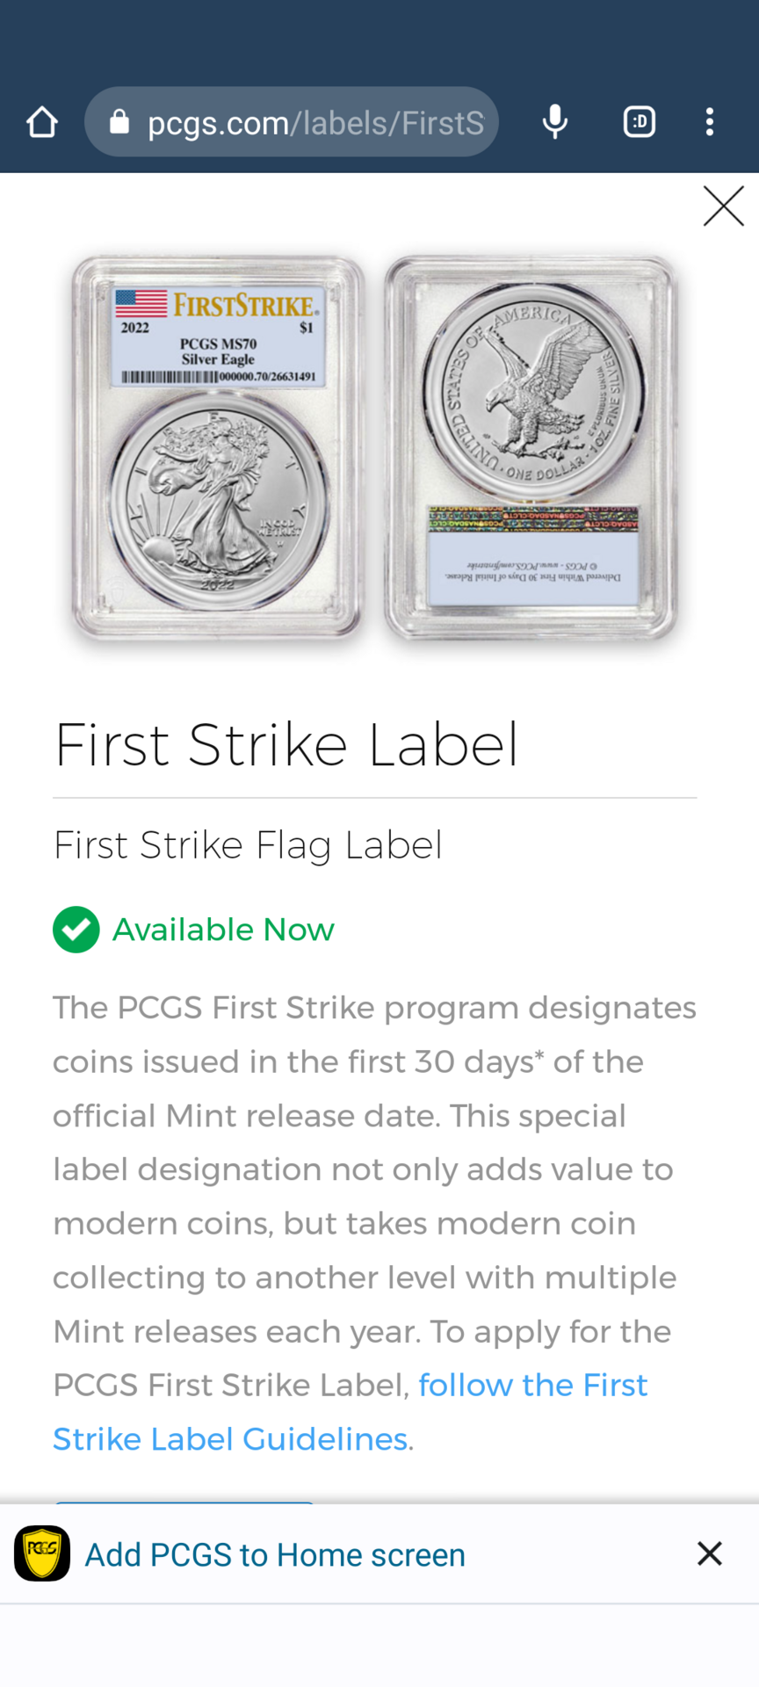Tap the hologram strip on back slab
Viewport: 759px width, 1687px height.
[x=532, y=518]
